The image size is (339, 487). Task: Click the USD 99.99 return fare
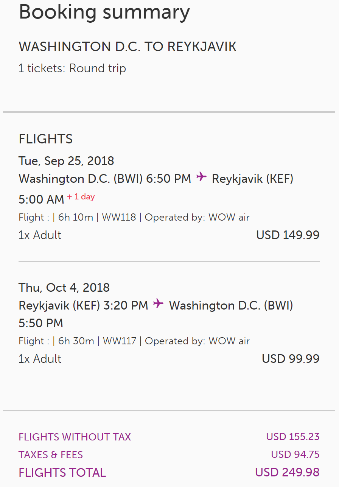click(291, 359)
